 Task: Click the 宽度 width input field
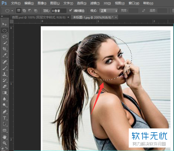coord(134,11)
